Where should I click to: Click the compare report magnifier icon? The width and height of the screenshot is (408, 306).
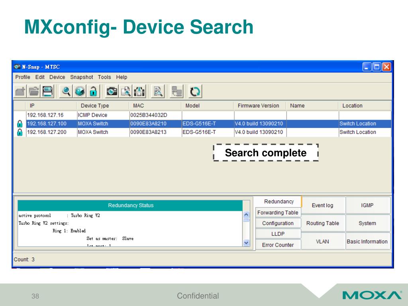[158, 91]
